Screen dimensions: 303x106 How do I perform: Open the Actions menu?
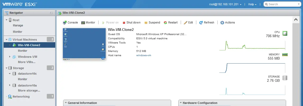click(x=228, y=23)
